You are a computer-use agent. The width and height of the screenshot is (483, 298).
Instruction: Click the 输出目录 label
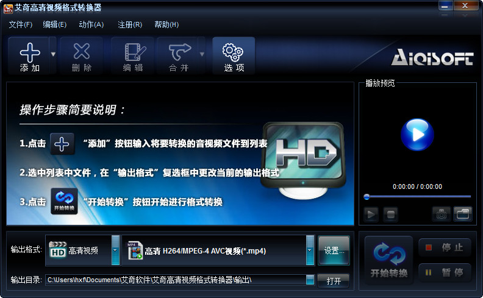(26, 280)
